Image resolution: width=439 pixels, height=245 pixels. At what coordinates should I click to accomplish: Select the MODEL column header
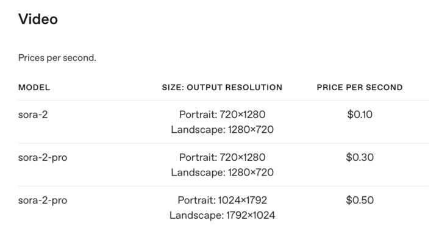(34, 87)
